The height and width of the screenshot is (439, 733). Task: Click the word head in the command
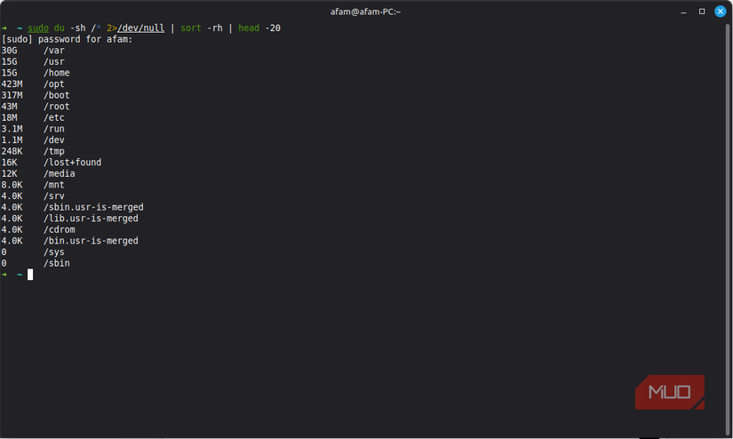tap(249, 28)
